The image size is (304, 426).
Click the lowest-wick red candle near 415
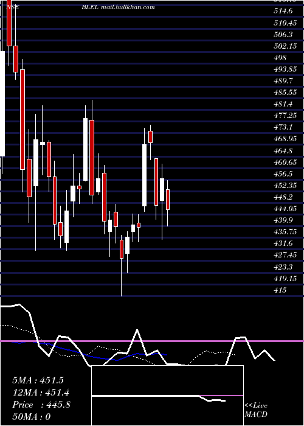122,249
